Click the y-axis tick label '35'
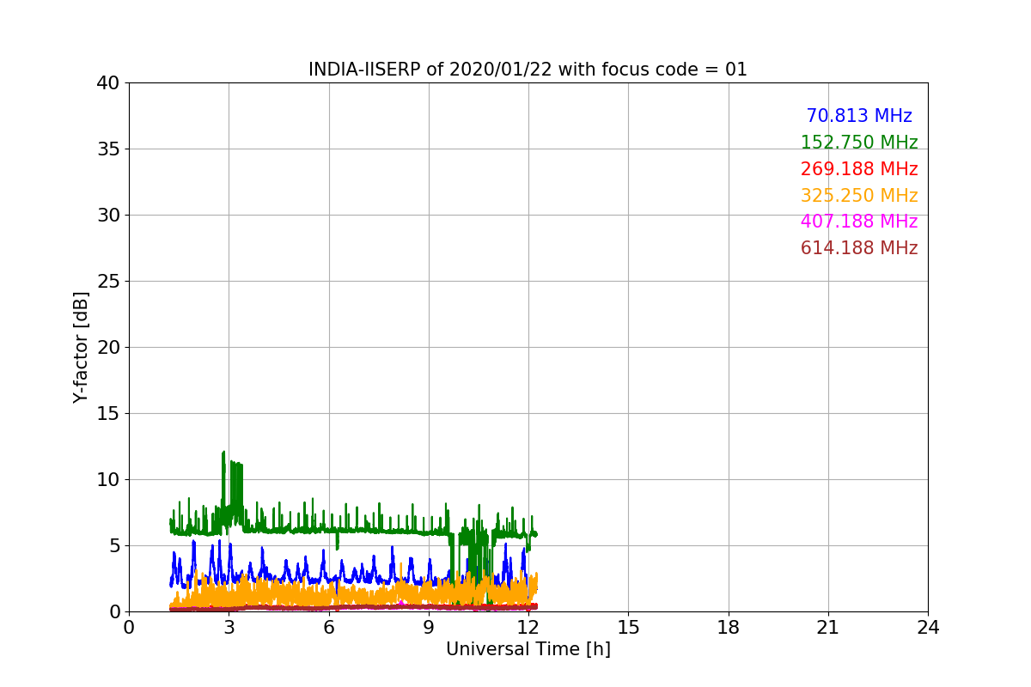This screenshot has height=687, width=1031. pyautogui.click(x=108, y=149)
